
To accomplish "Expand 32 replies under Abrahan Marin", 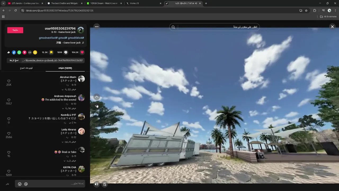I will point(69,89).
